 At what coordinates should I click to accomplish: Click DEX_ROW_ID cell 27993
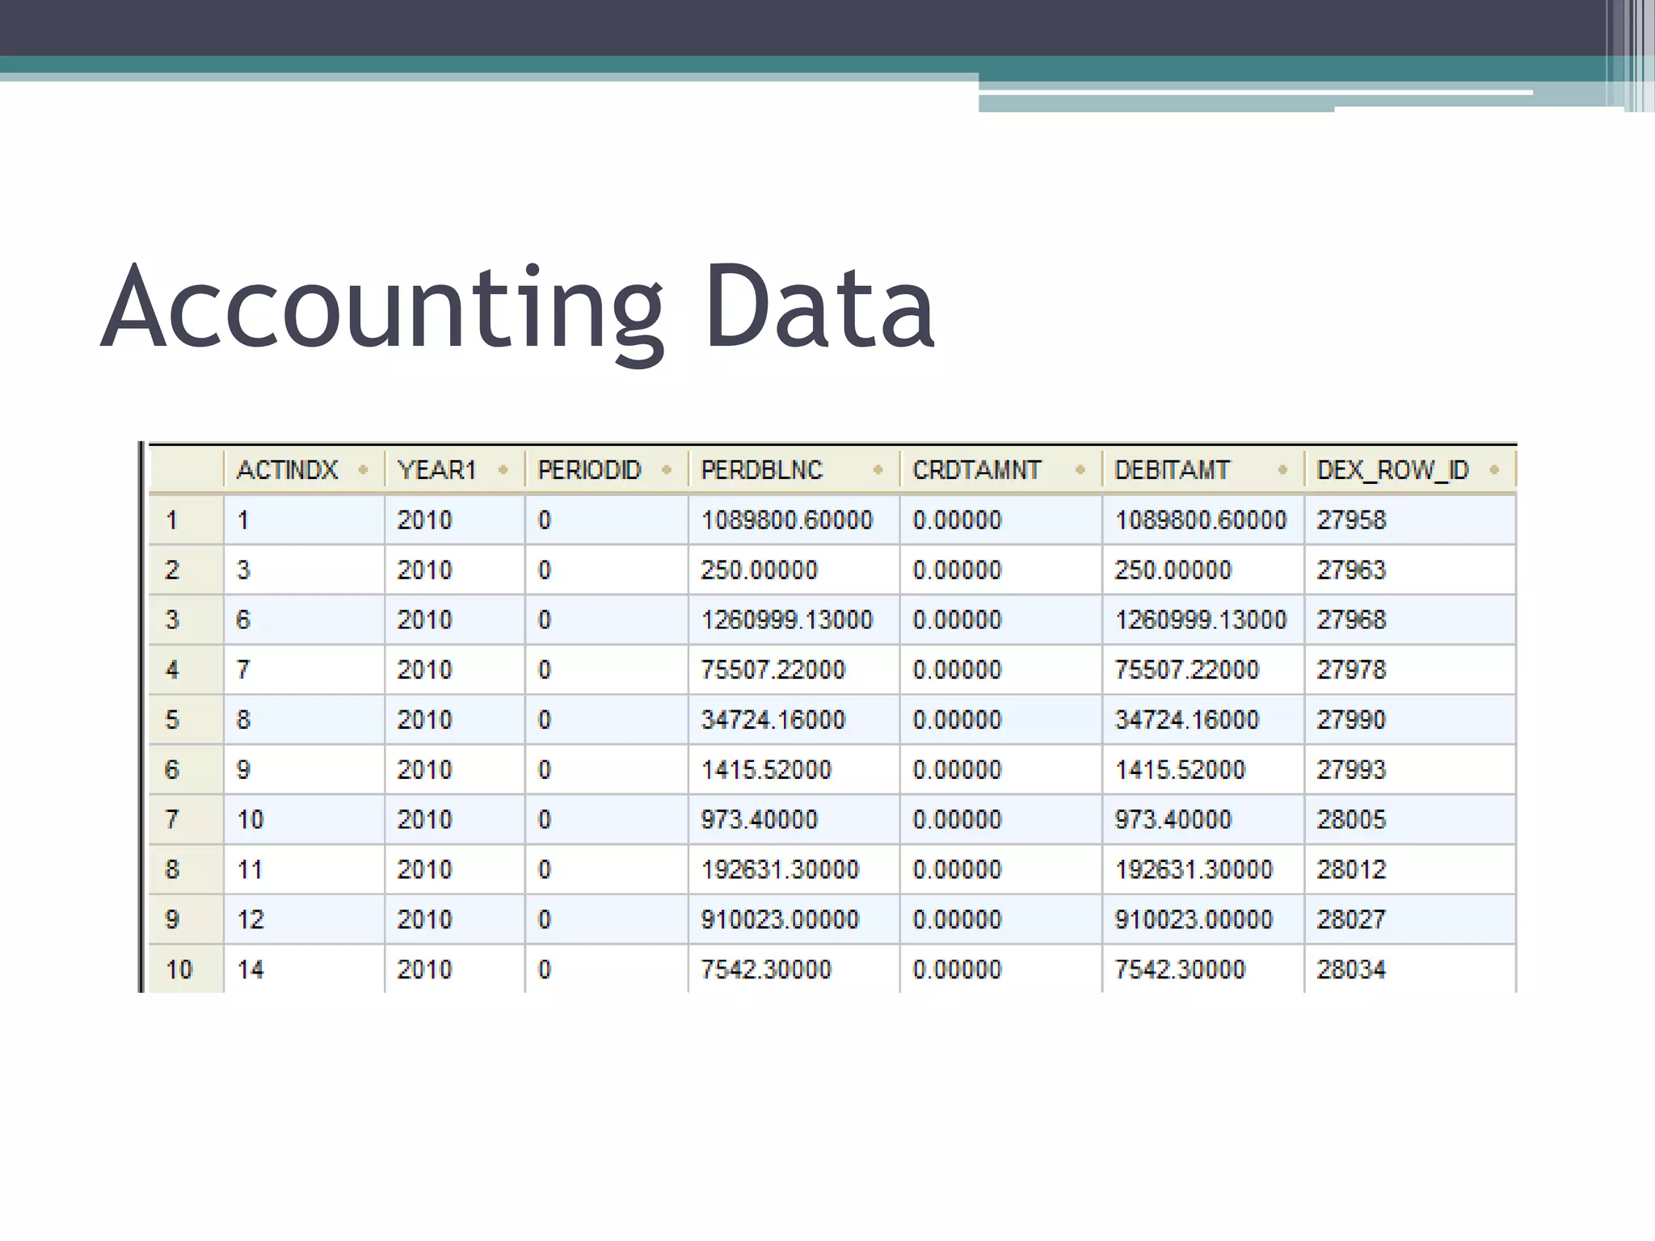[1410, 769]
